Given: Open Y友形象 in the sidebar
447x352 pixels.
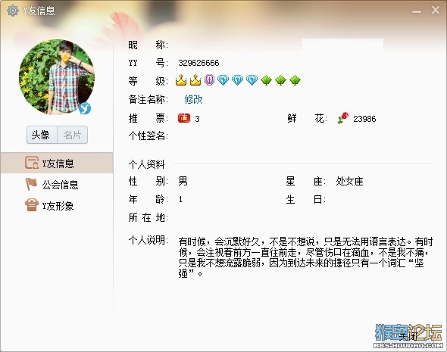Looking at the screenshot, I should point(57,206).
